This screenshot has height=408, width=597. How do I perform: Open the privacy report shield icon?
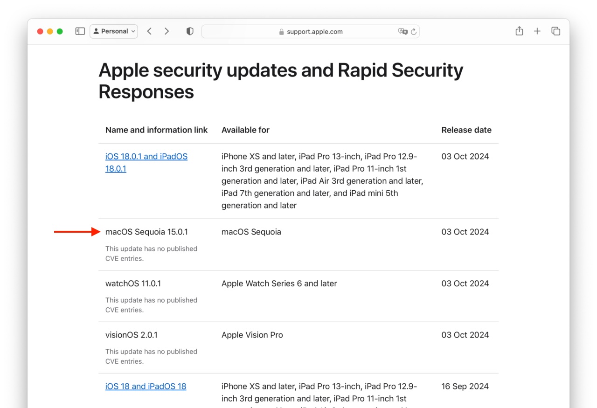[x=190, y=31]
